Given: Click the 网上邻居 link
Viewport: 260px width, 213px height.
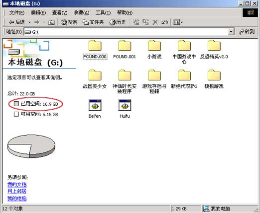Looking at the screenshot, I should tap(17, 191).
